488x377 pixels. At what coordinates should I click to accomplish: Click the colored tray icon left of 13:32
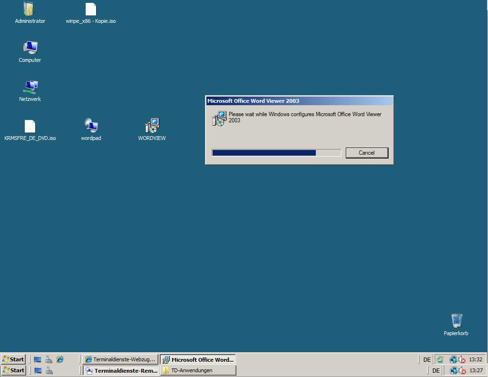pyautogui.click(x=440, y=359)
